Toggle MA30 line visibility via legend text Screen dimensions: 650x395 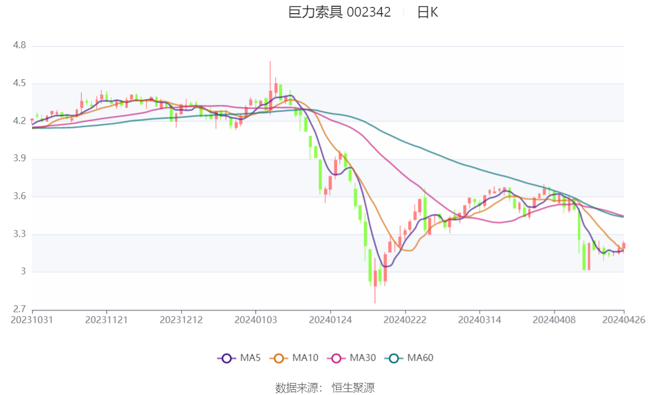363,358
